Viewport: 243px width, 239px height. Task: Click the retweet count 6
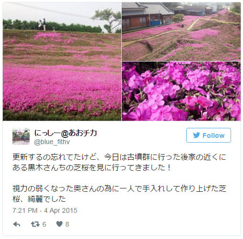coord(44,224)
